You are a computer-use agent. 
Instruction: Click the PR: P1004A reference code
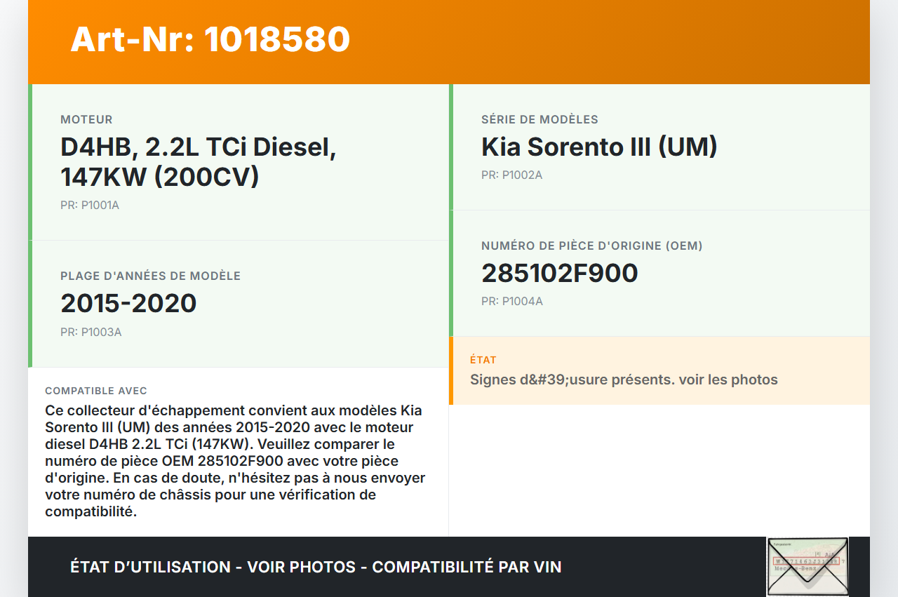511,302
